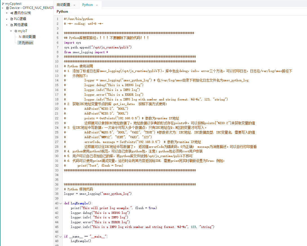Viewport: 307px width, 246px height.
Task: Click the PLC逻辑 document icon
Action: click(x=12, y=19)
